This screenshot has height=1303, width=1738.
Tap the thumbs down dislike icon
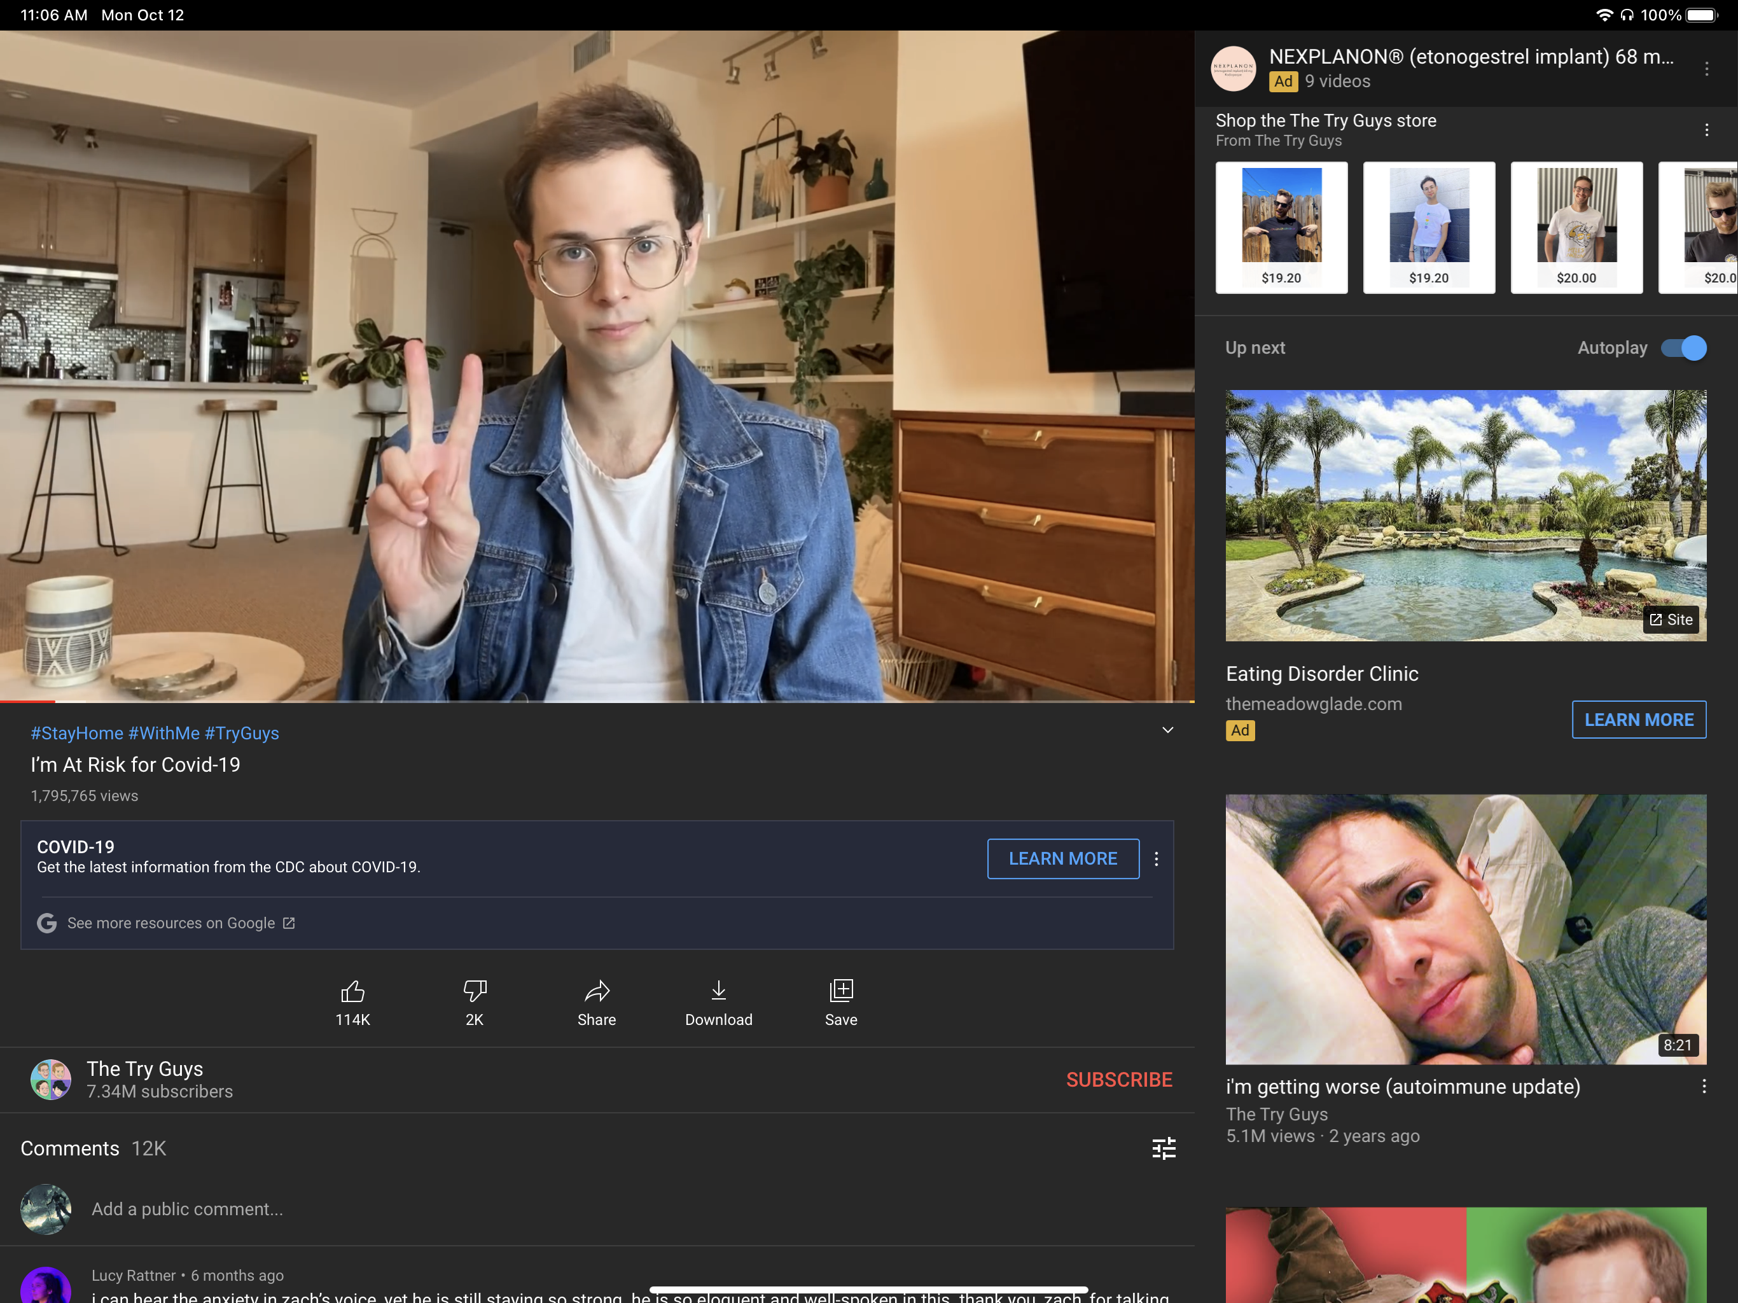[x=475, y=992]
